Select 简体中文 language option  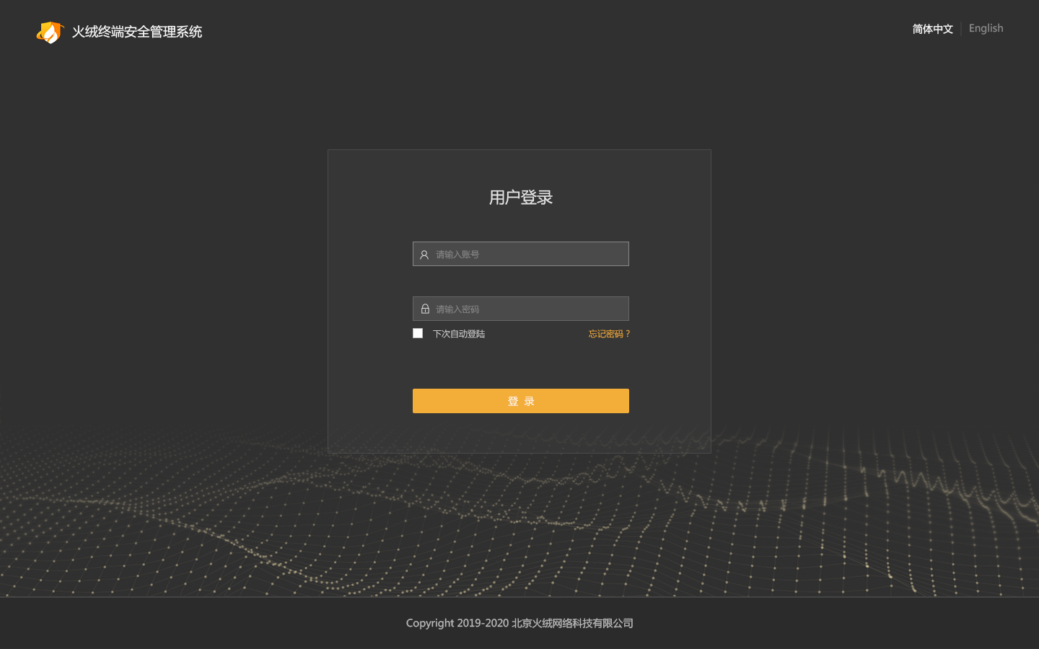(x=932, y=29)
